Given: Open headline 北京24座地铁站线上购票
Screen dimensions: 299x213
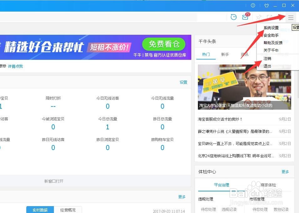Looking at the screenshot, I should [236, 156].
